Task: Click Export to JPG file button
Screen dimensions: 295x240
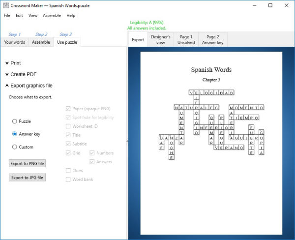Action: (x=27, y=178)
